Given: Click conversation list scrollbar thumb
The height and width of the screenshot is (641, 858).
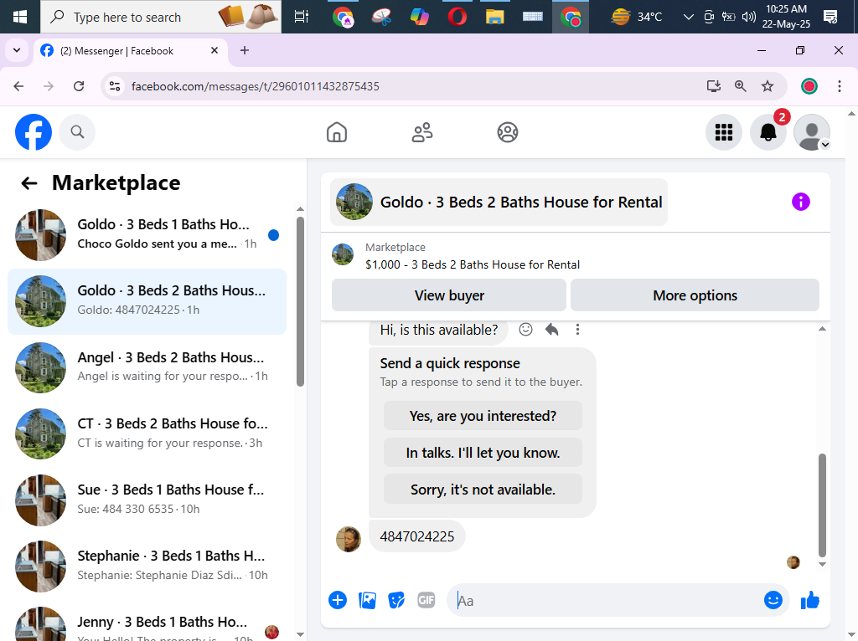Looking at the screenshot, I should [300, 301].
